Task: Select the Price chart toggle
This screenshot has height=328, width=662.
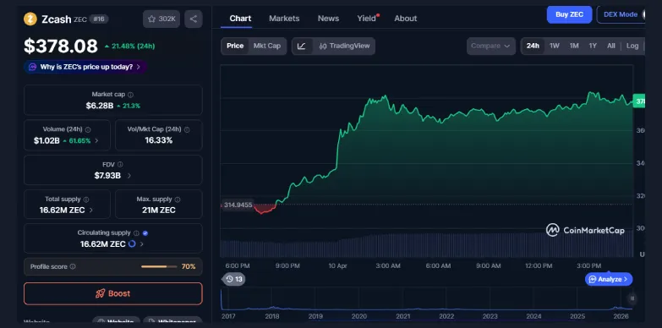Action: tap(235, 46)
